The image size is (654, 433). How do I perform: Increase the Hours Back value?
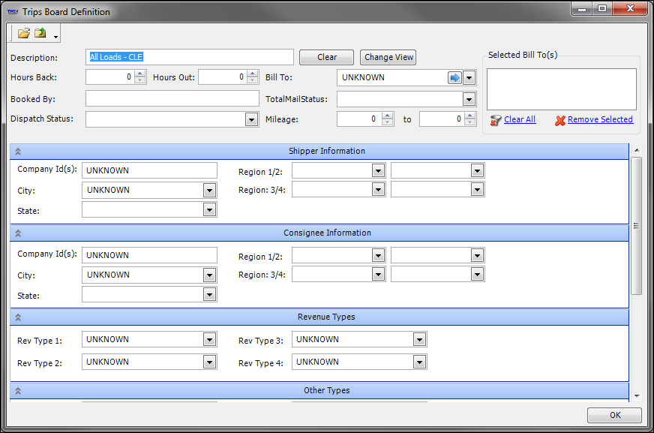[140, 74]
